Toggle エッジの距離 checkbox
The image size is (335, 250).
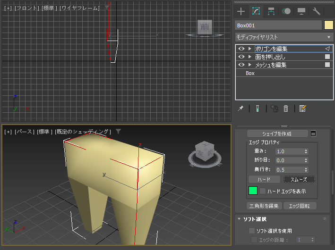254,240
